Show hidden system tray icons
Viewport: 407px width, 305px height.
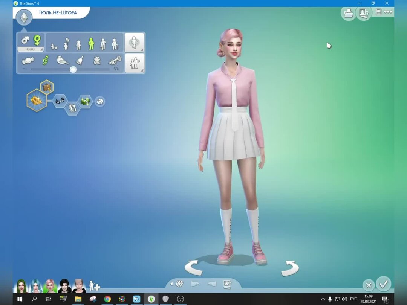[x=323, y=299]
